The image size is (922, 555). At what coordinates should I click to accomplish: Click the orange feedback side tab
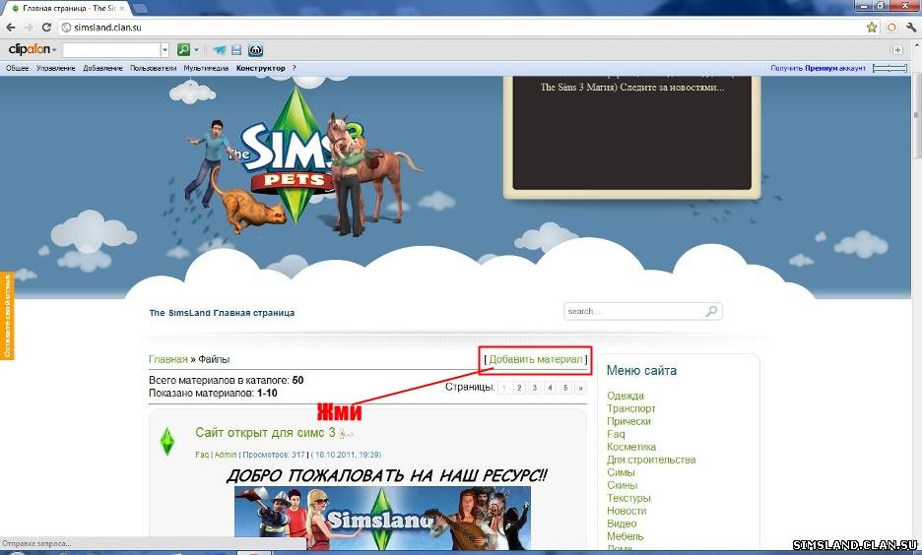[7, 315]
